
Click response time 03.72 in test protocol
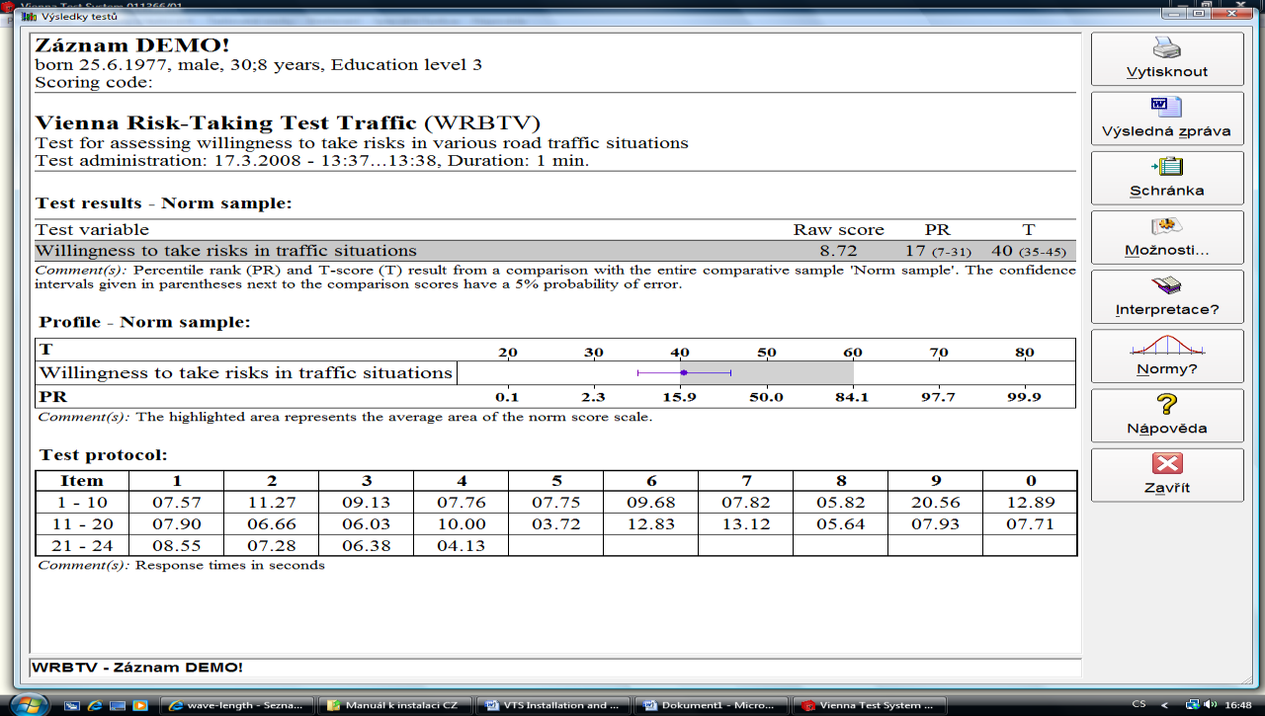point(555,524)
